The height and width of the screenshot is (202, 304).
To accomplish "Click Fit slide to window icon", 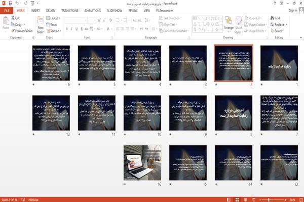I will (x=301, y=199).
